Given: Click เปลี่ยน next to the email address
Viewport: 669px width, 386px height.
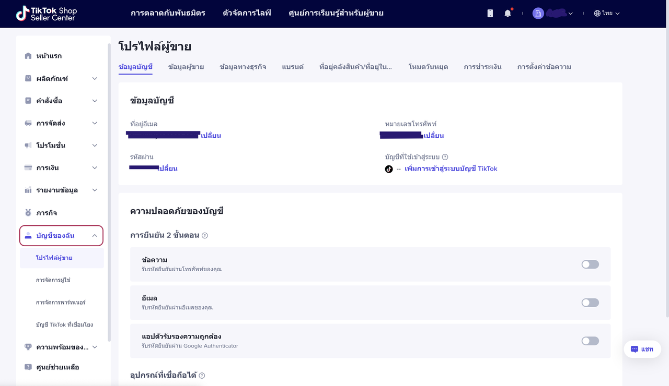Looking at the screenshot, I should tap(211, 136).
